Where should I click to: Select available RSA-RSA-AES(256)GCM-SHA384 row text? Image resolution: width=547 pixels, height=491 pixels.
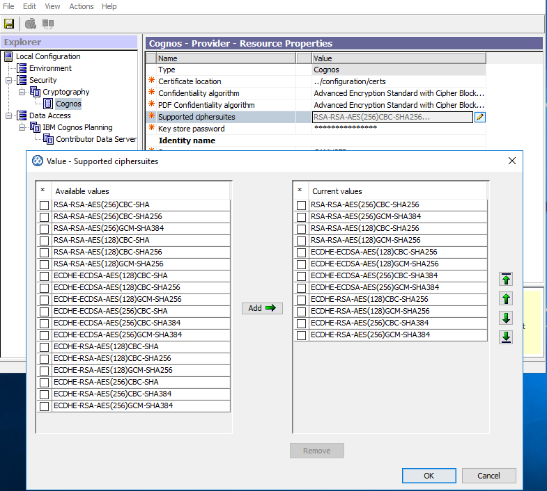click(x=109, y=228)
